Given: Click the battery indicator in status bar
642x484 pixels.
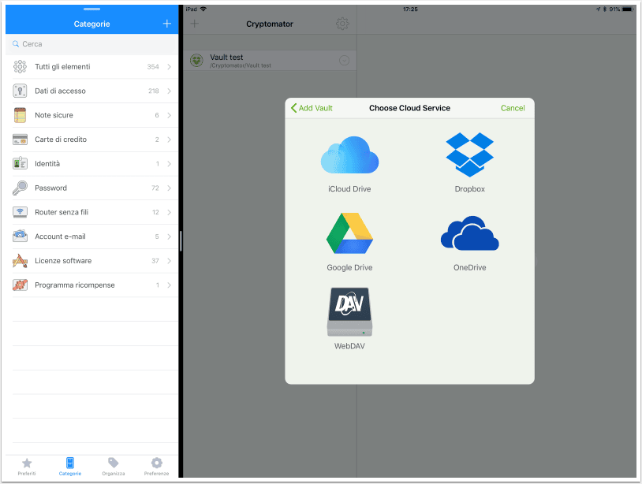Looking at the screenshot, I should coord(627,9).
